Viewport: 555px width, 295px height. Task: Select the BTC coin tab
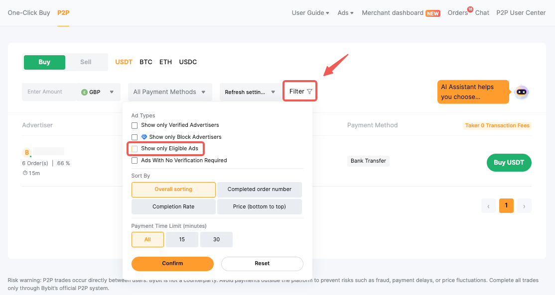click(146, 62)
